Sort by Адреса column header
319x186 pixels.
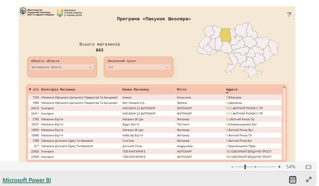(231, 89)
